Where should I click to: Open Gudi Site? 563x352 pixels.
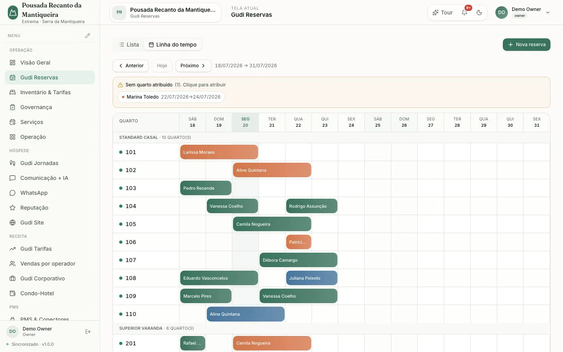pyautogui.click(x=50, y=223)
